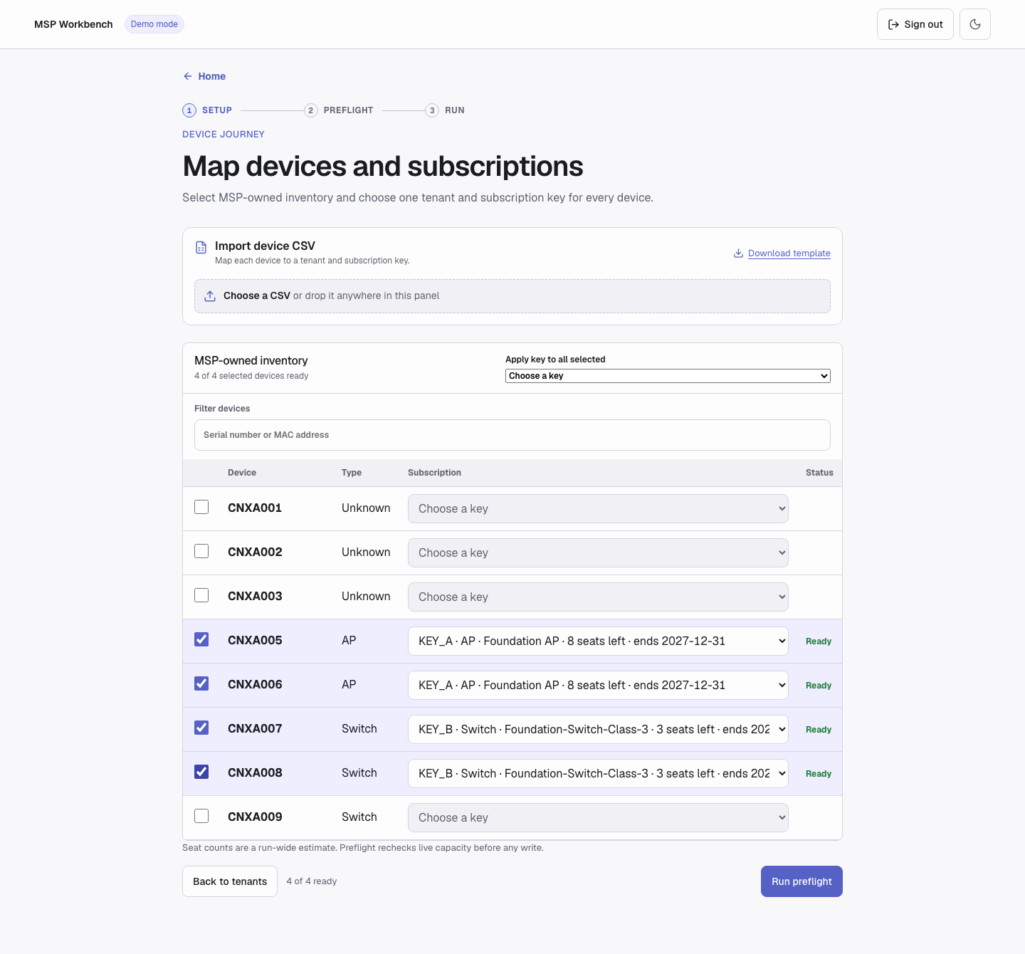Go to the Run step
This screenshot has width=1025, height=954.
(445, 110)
